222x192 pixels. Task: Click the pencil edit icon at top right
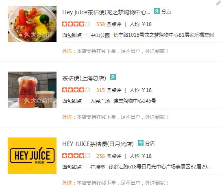(219, 3)
